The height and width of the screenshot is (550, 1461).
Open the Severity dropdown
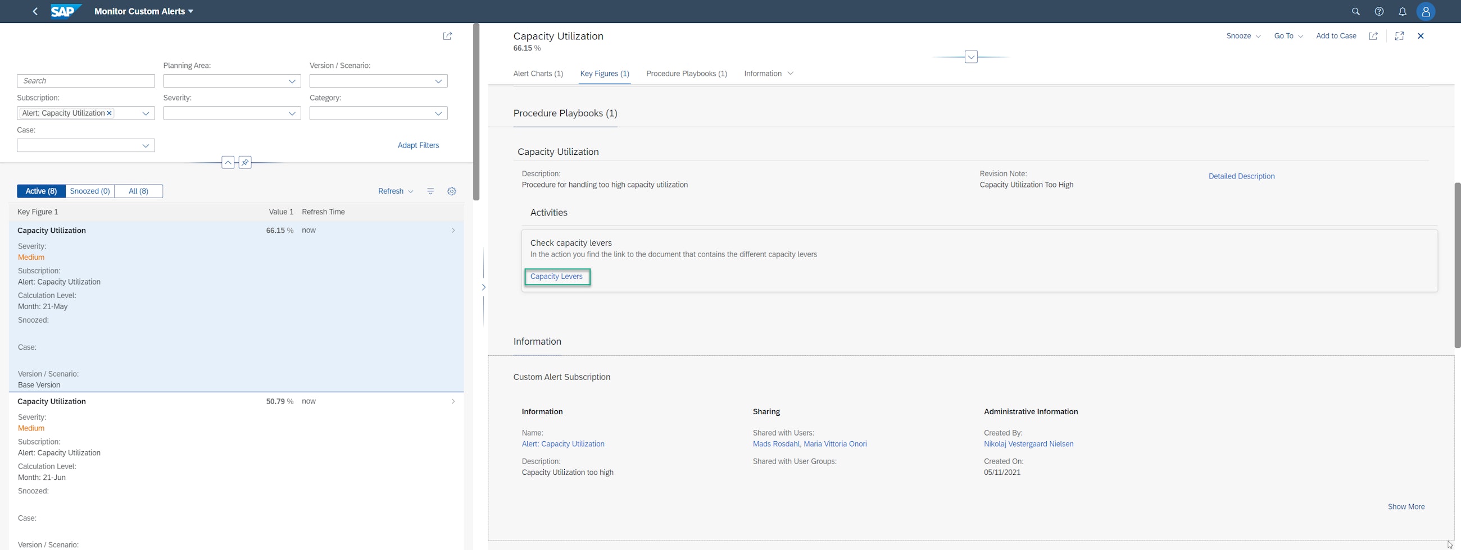292,114
